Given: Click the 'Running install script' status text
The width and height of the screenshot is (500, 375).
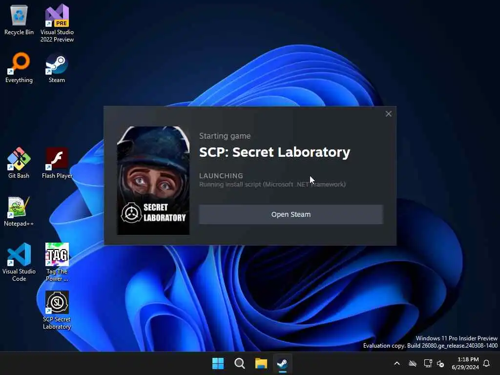Looking at the screenshot, I should [272, 184].
